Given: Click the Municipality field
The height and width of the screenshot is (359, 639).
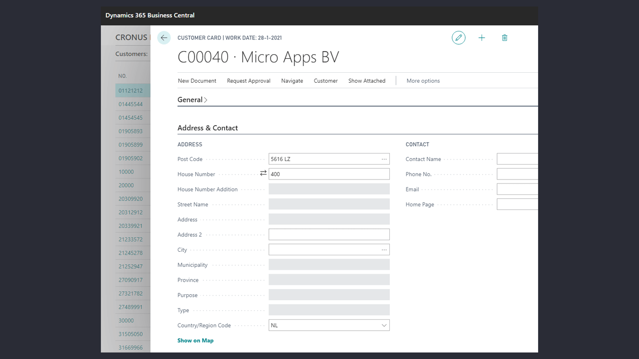Looking at the screenshot, I should (x=329, y=265).
